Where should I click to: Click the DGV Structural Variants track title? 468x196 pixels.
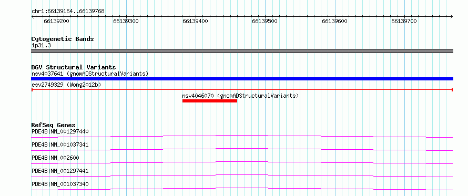74,67
